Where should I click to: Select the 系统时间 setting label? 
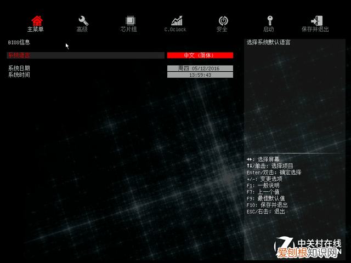(x=19, y=75)
